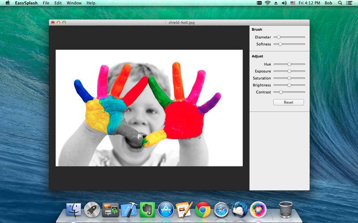The image size is (358, 223).
Task: Open the EasySplash app in the dock
Action: point(258,209)
